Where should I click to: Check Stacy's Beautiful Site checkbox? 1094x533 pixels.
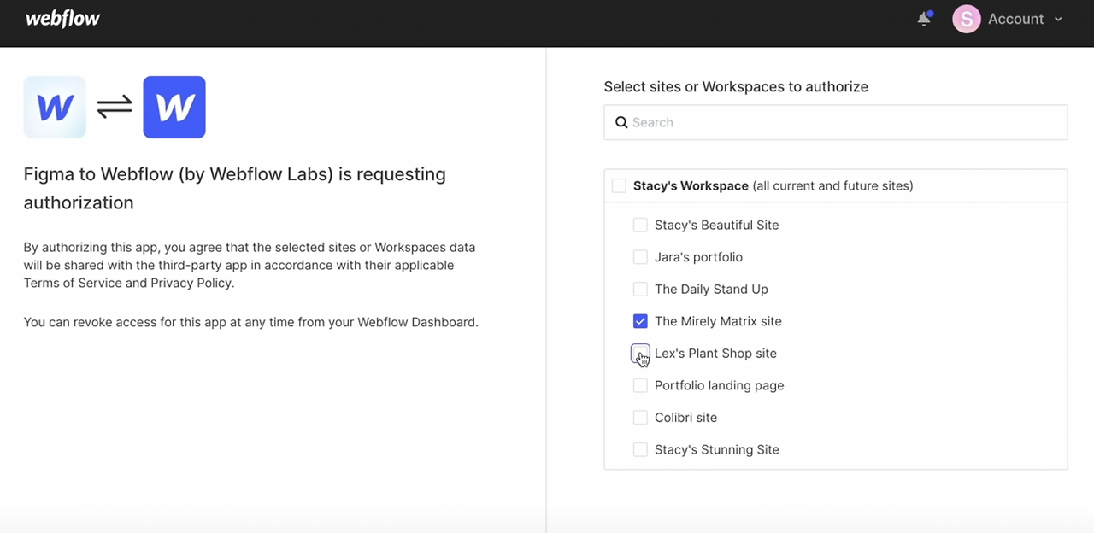click(x=640, y=225)
